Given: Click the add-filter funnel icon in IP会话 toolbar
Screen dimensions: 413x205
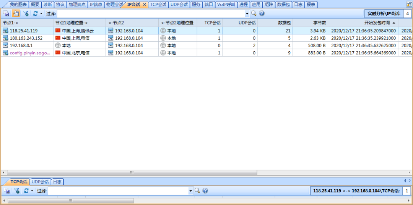Looking at the screenshot, I should [x=26, y=13].
